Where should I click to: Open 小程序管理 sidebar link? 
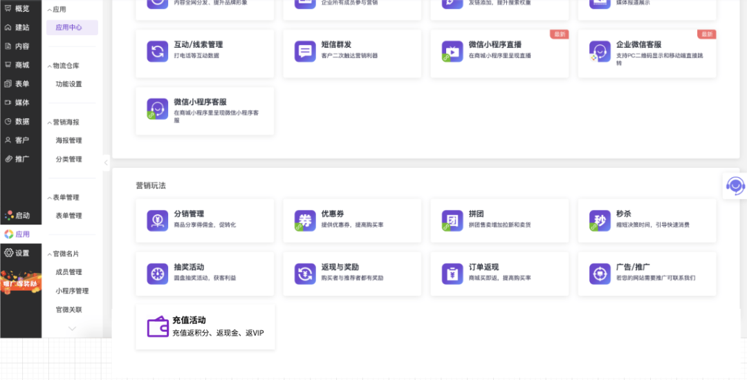point(72,291)
